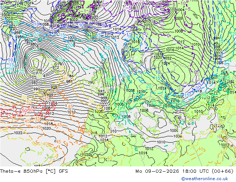
Task: Click the 1020 label west of Iberia
Action: (x=47, y=129)
